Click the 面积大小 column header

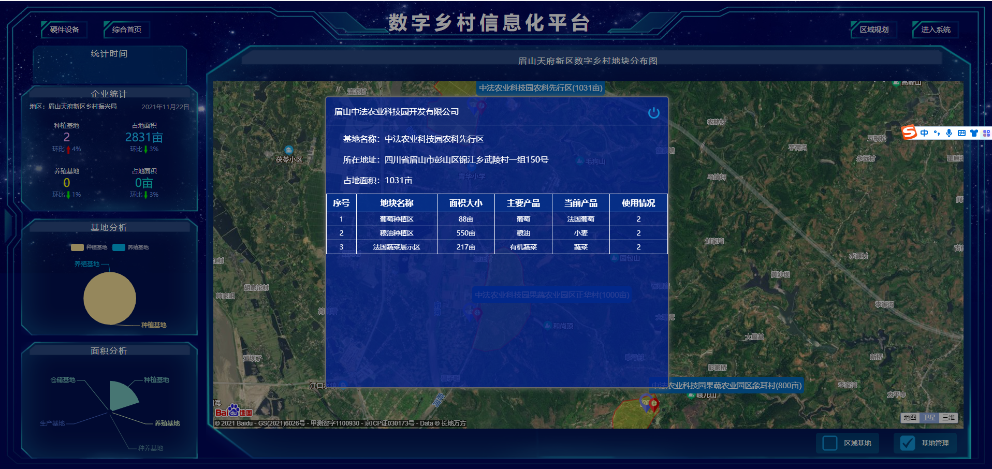pos(466,203)
